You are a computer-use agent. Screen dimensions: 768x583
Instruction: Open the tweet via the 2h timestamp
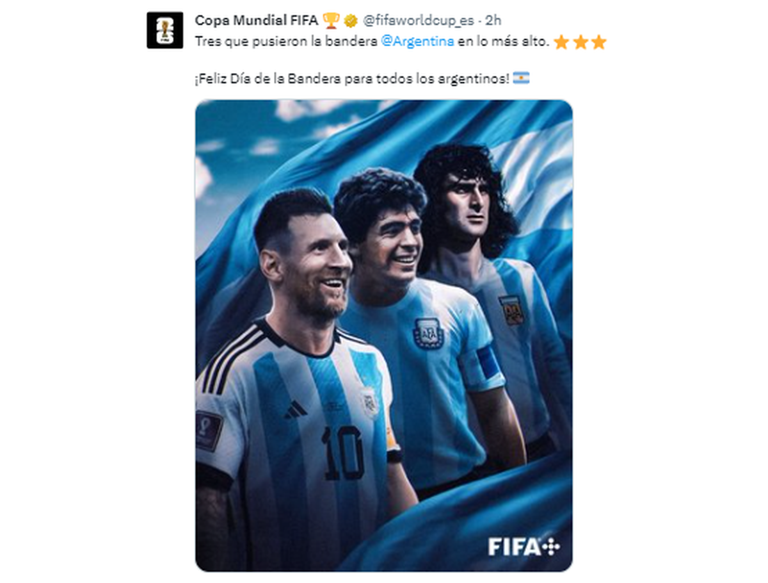click(x=493, y=21)
